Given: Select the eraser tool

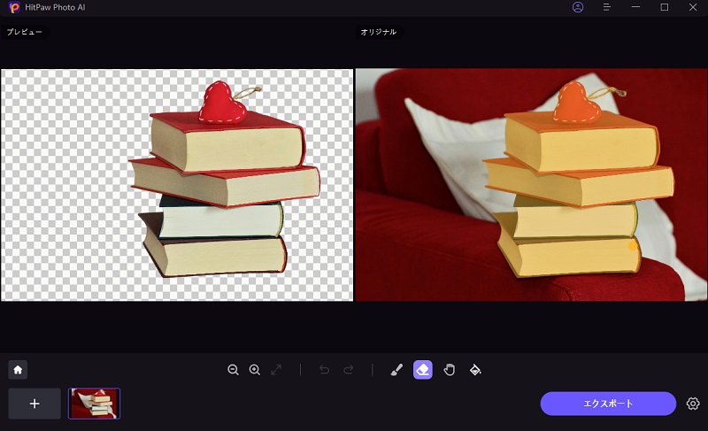Looking at the screenshot, I should pos(423,370).
